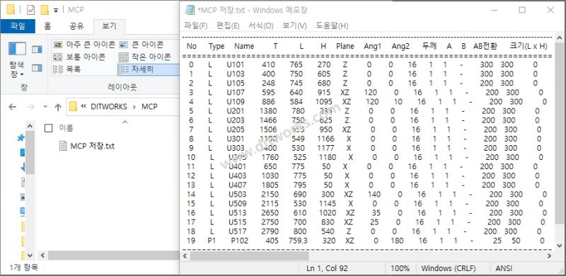Click the 파일 tab in Explorer ribbon

[18, 26]
